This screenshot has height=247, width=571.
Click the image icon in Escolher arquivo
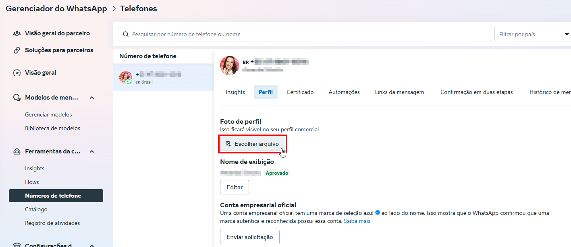(x=228, y=144)
